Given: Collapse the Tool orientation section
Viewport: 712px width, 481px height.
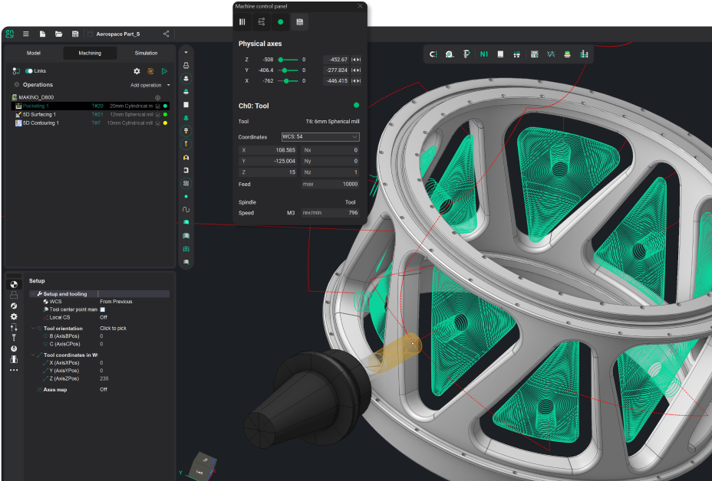Looking at the screenshot, I should point(33,328).
